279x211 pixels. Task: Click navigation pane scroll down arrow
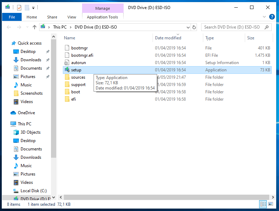point(53,197)
